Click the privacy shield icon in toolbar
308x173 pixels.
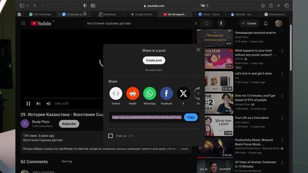click(x=85, y=6)
